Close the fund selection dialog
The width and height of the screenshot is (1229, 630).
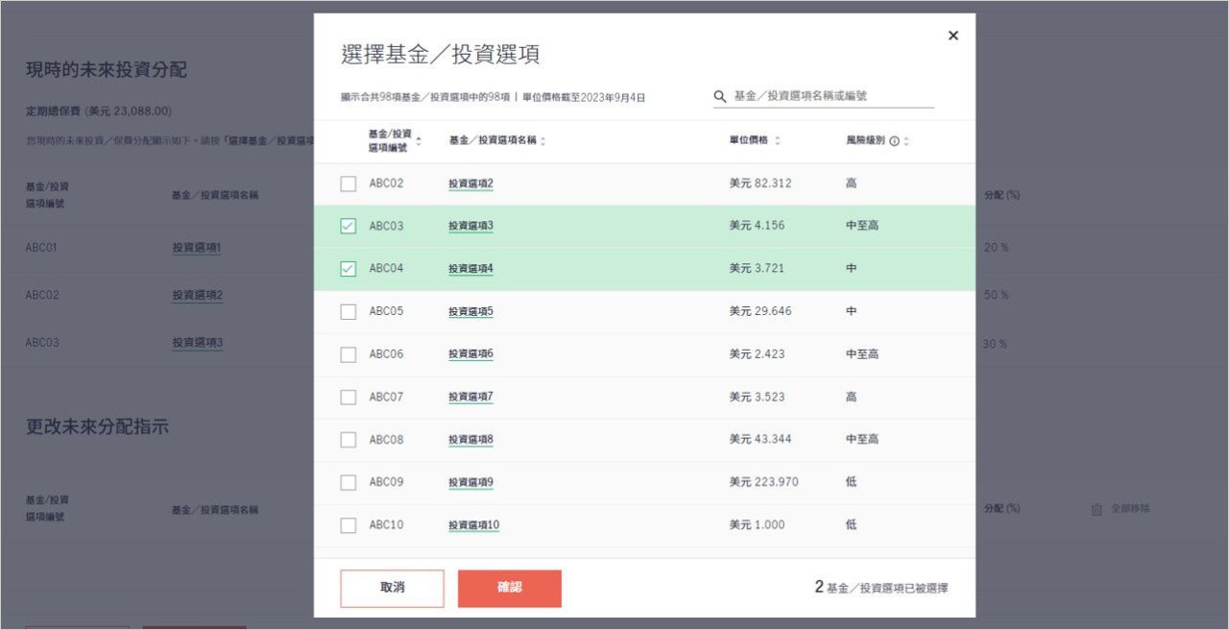(x=952, y=36)
